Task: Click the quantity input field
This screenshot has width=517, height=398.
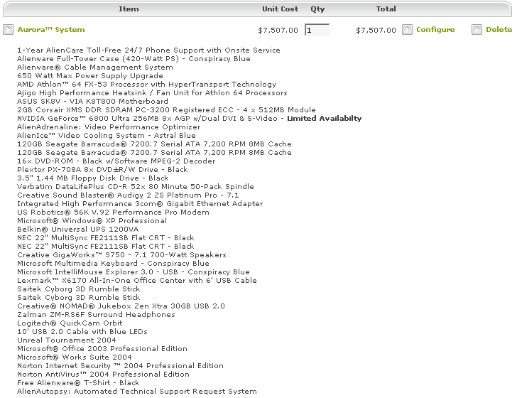Action: point(317,30)
